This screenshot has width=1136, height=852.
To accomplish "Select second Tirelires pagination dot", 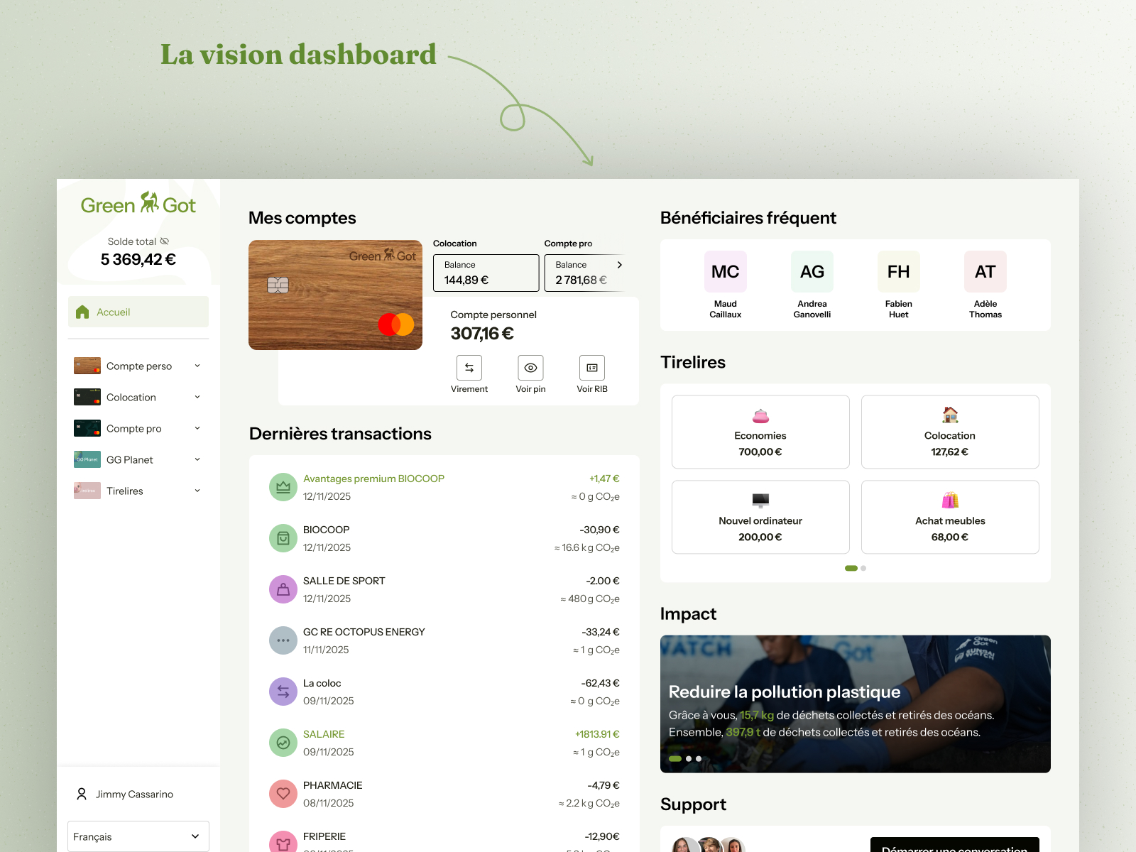I will pos(863,568).
